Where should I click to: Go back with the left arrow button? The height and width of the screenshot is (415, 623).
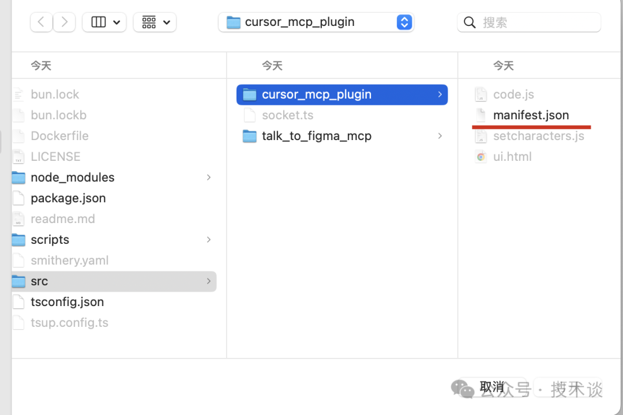click(x=42, y=22)
